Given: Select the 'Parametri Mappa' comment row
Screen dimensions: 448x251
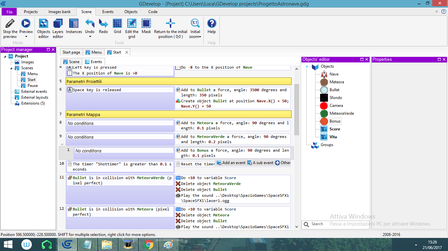Looking at the screenshot, I should [178, 115].
